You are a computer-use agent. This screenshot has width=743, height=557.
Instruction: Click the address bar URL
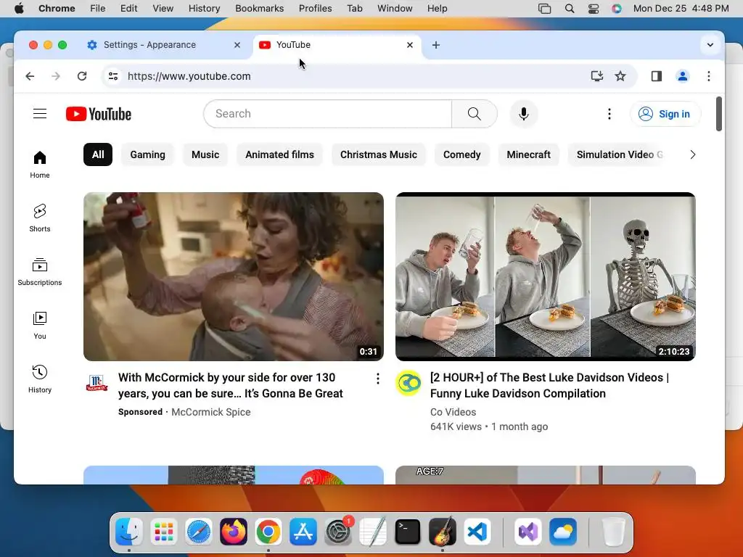[x=189, y=76]
